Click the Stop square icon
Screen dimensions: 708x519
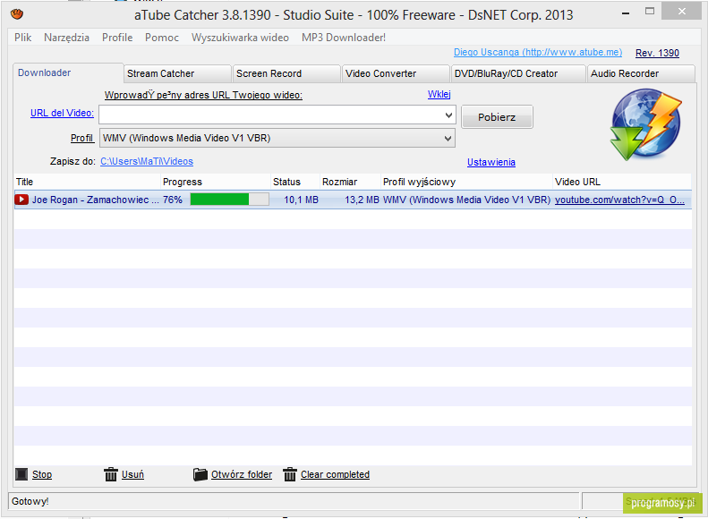(21, 474)
